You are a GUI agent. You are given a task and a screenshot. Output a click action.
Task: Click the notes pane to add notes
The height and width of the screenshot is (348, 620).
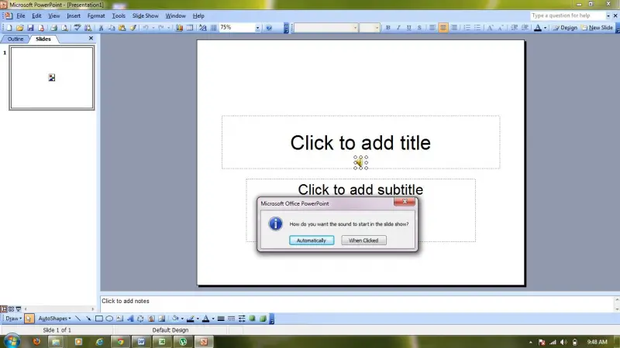pos(358,303)
